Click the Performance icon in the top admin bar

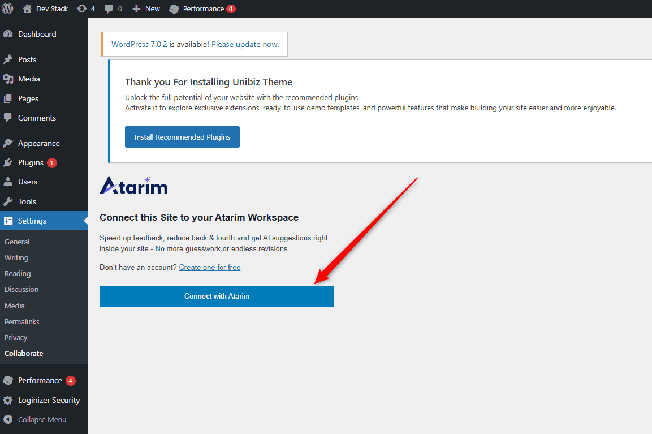[174, 8]
